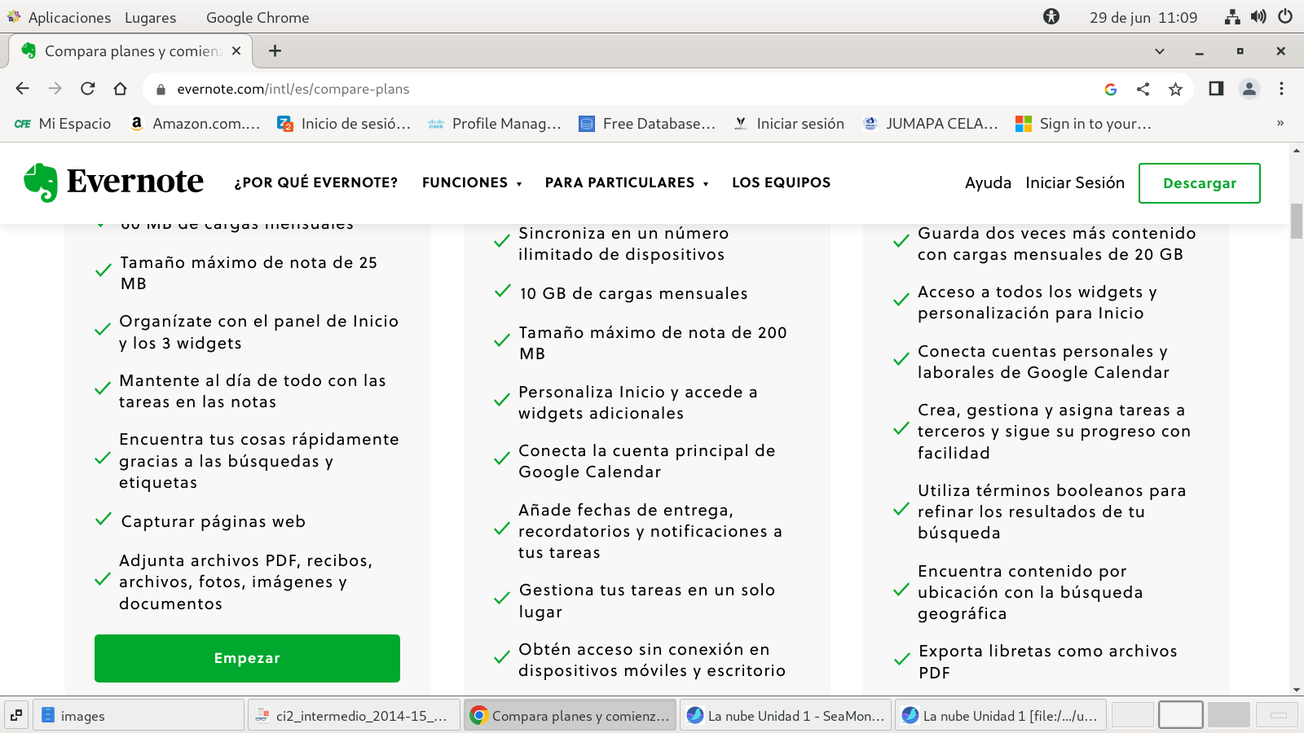The image size is (1304, 733).
Task: Open the system volume icon
Action: tap(1258, 17)
